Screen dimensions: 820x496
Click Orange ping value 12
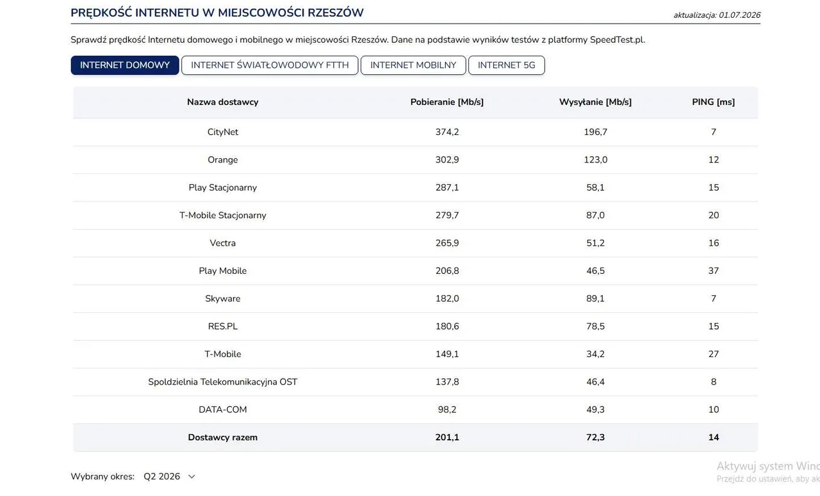click(714, 160)
